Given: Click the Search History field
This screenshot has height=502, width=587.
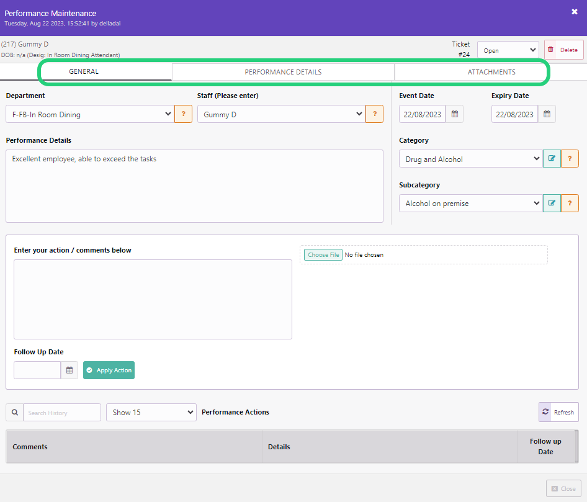Looking at the screenshot, I should [62, 412].
